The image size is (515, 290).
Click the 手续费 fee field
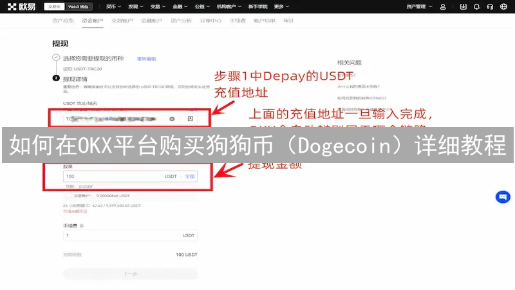click(130, 235)
